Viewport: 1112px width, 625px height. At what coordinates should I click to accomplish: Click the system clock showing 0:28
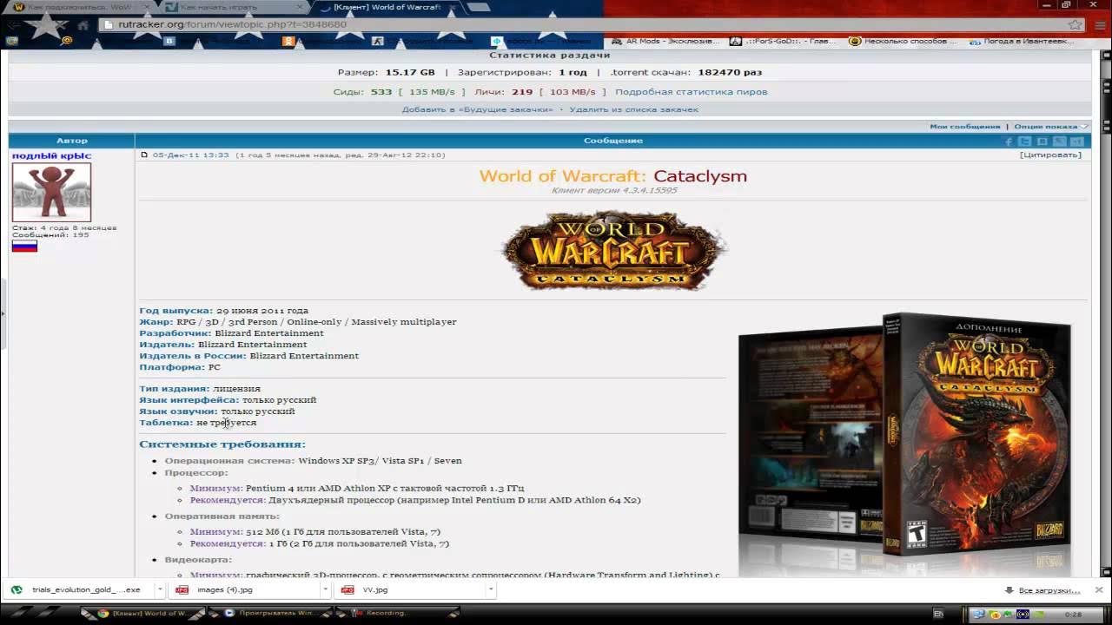1074,614
